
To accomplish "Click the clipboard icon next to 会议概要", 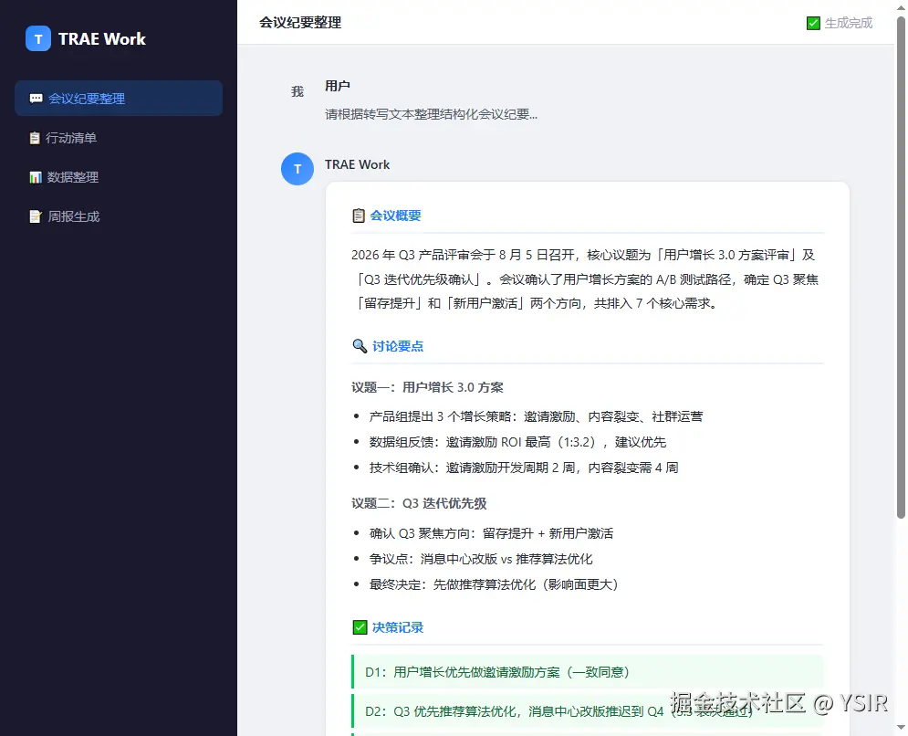I will click(359, 216).
